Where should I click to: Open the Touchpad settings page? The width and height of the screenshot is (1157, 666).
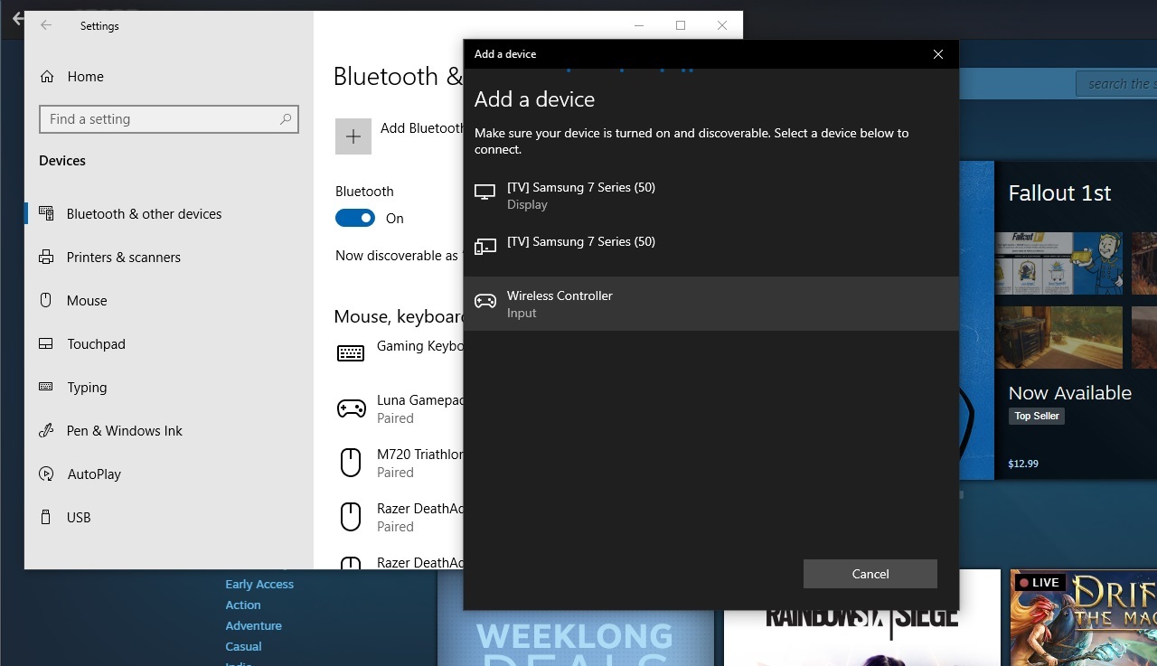pos(96,344)
